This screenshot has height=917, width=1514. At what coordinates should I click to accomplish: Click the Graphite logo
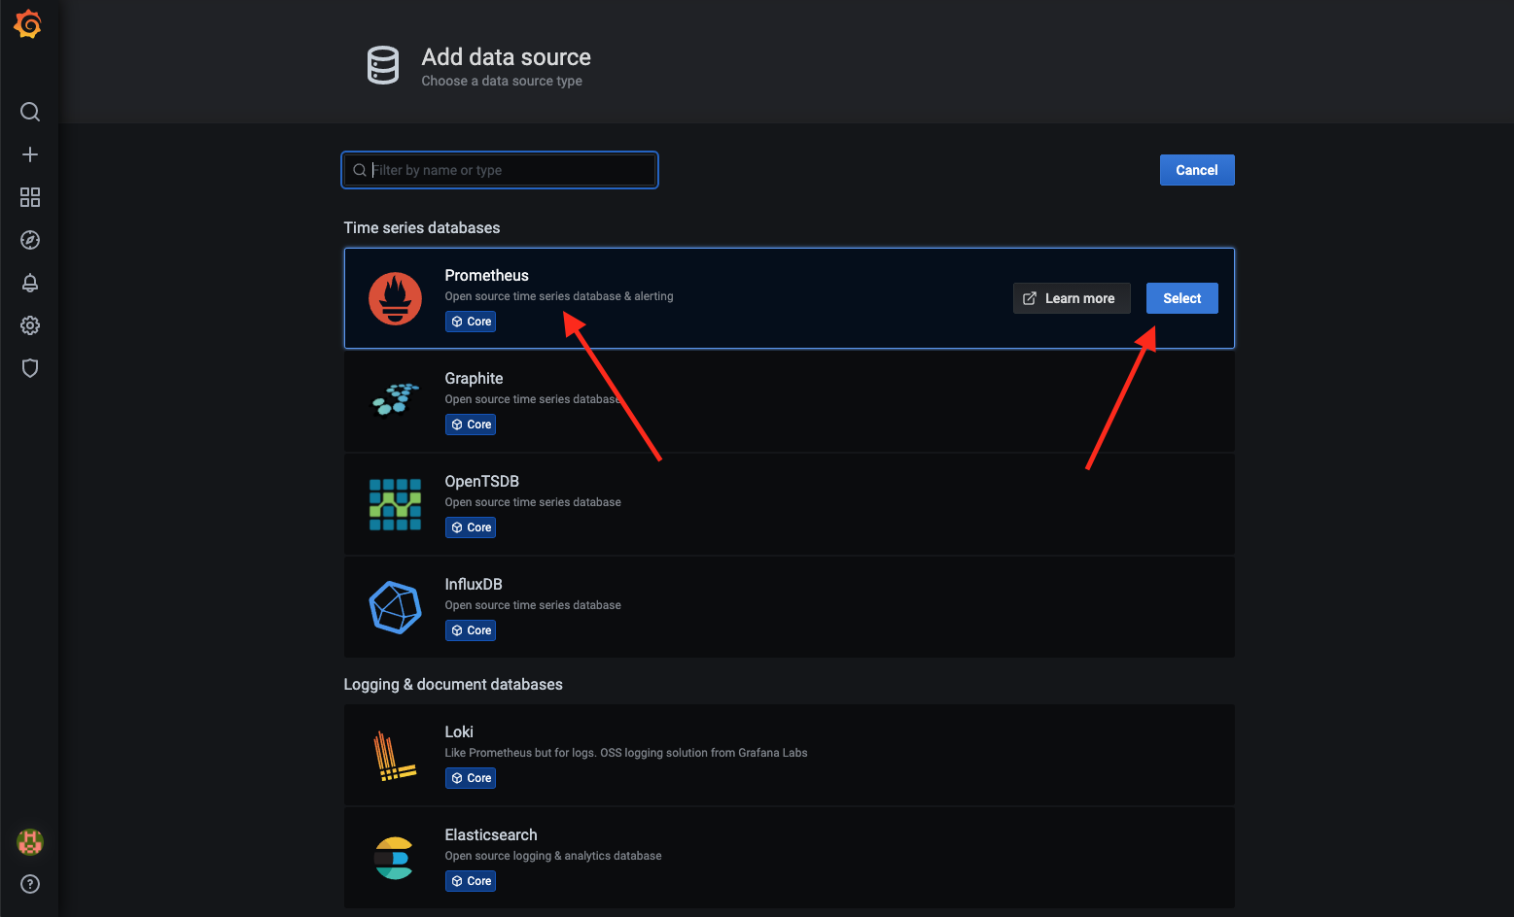coord(395,399)
